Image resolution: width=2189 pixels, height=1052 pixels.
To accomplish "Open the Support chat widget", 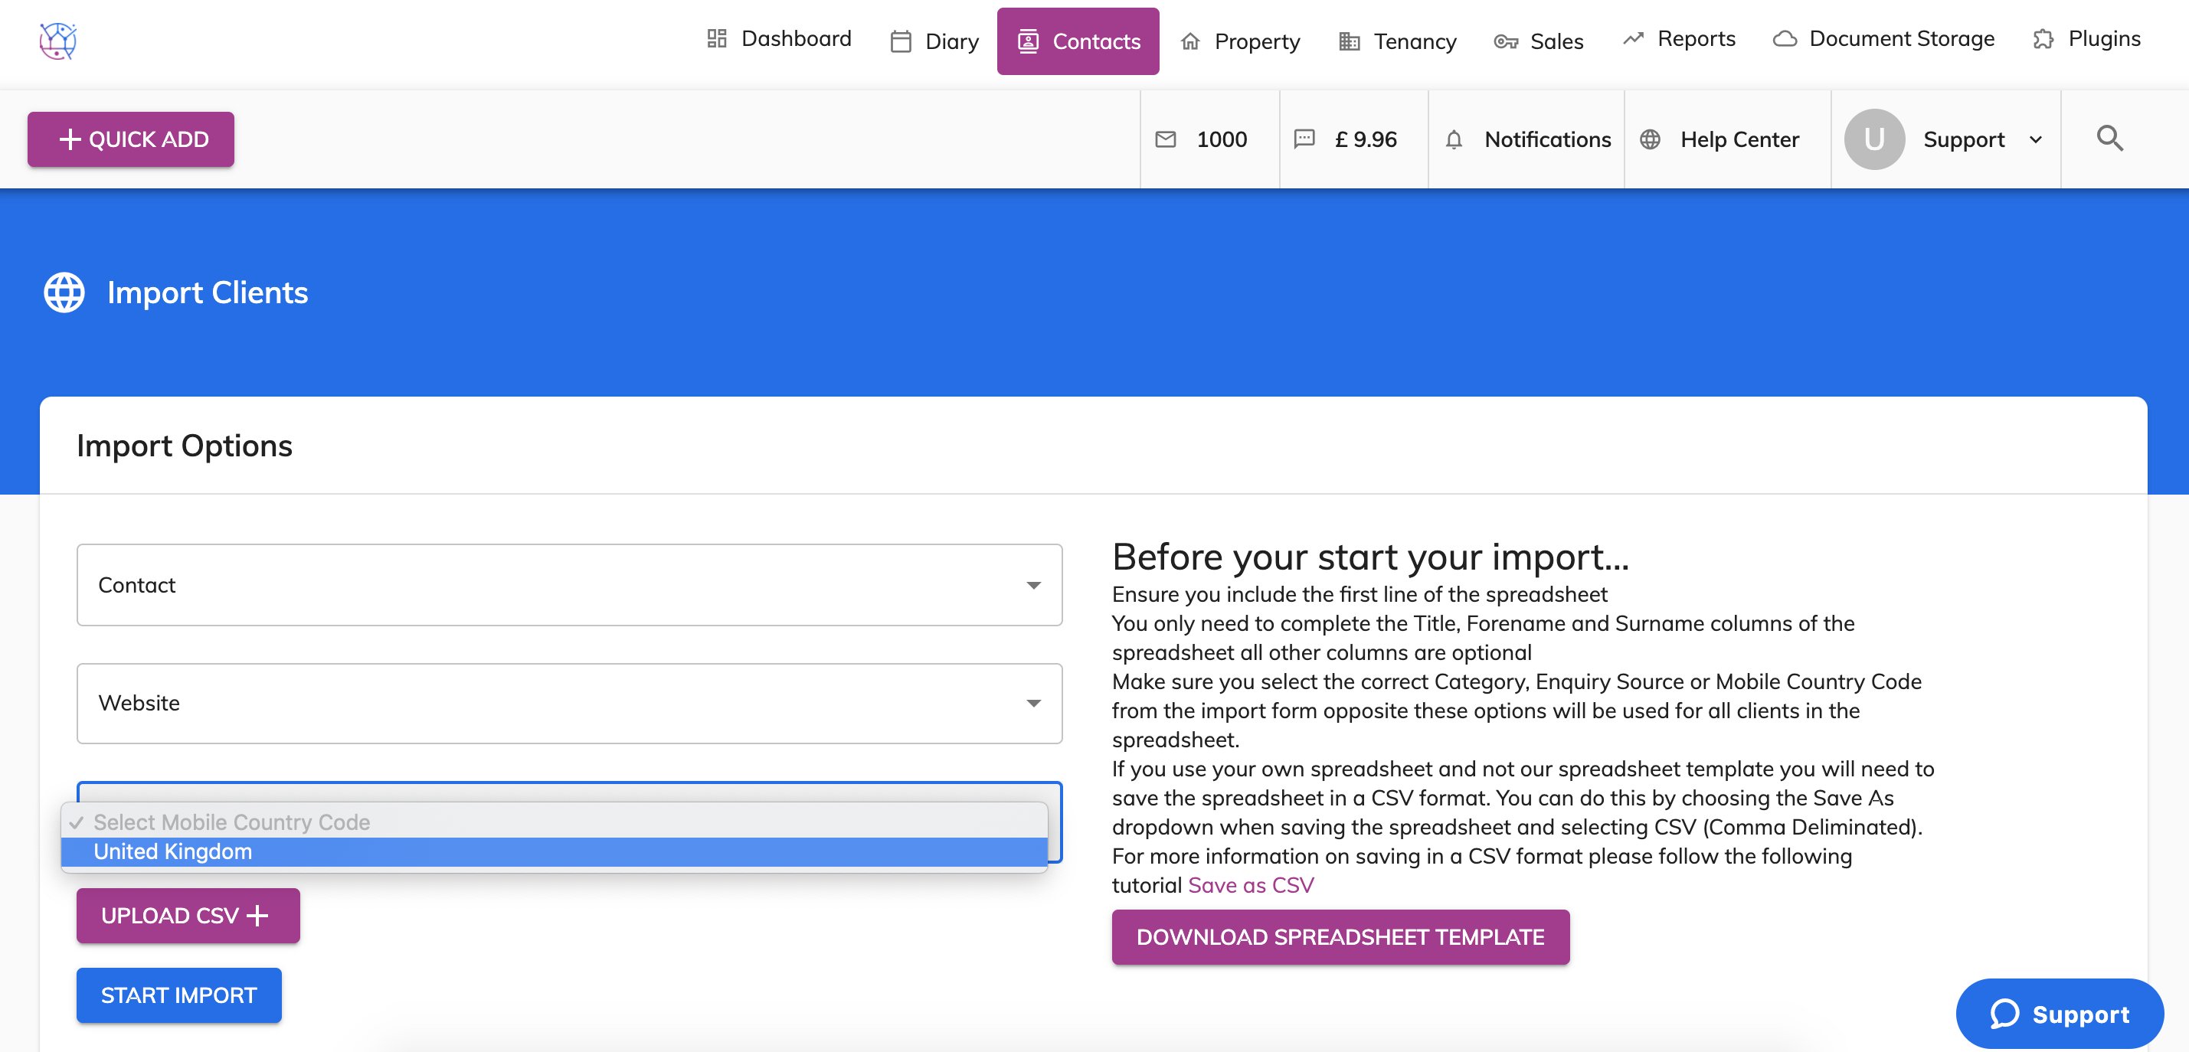I will [2059, 1013].
